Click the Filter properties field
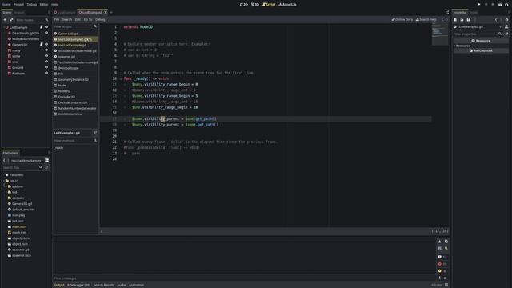This screenshot has height=288, width=512. pos(478,34)
